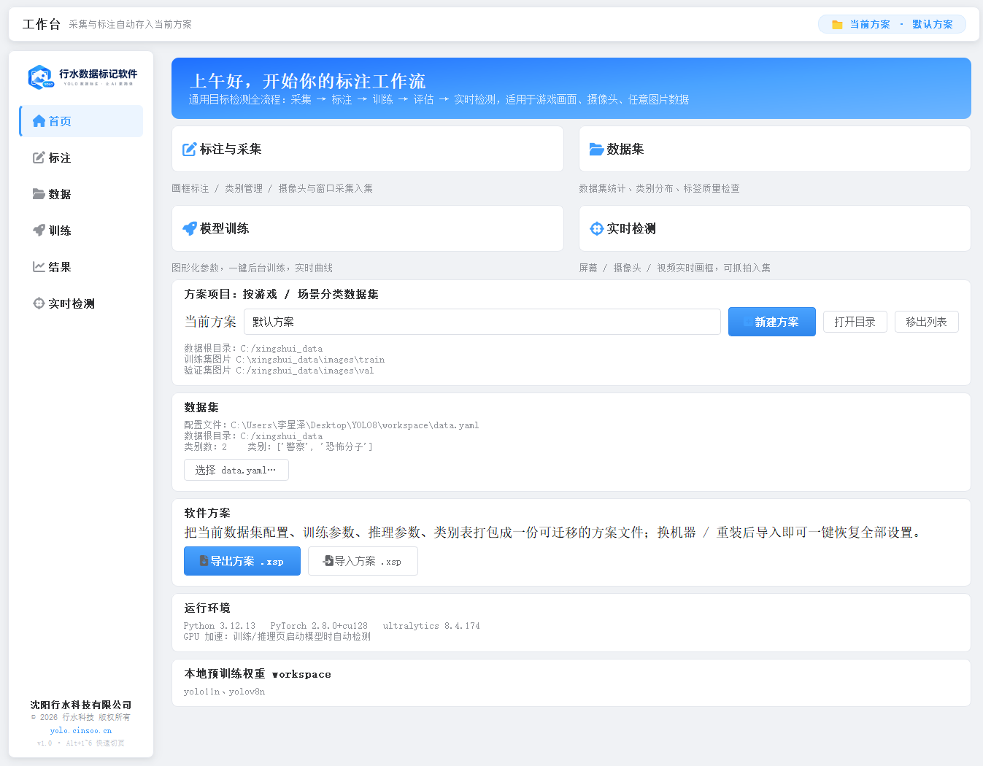
Task: Click the 行水数据标记软件 logo icon
Action: [40, 77]
